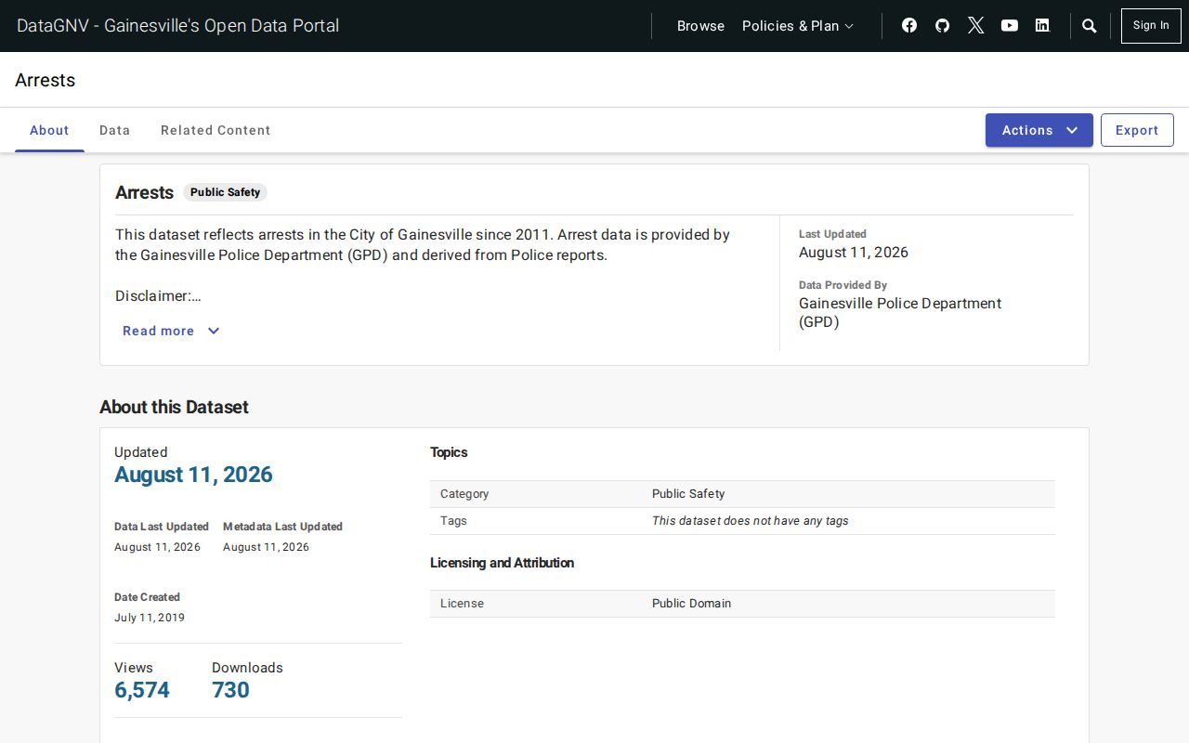This screenshot has width=1189, height=743.
Task: Click the 'Licensing and Attribution' heading
Action: (x=502, y=563)
